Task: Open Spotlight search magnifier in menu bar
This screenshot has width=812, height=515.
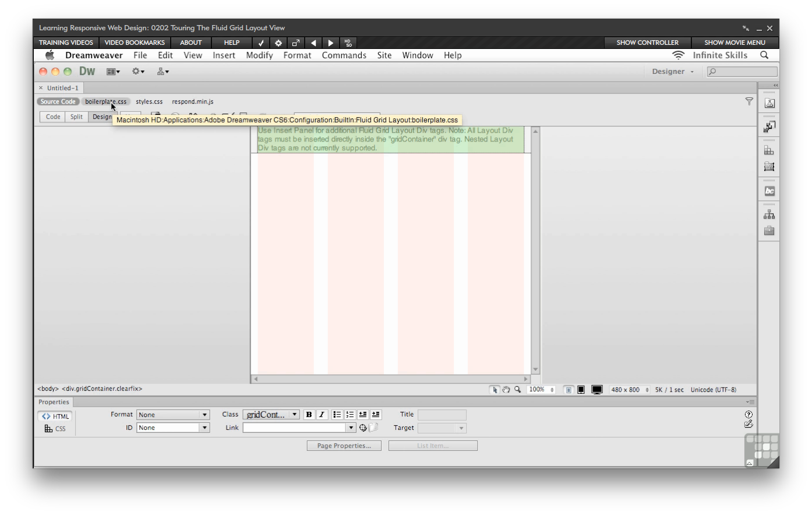Action: coord(764,55)
